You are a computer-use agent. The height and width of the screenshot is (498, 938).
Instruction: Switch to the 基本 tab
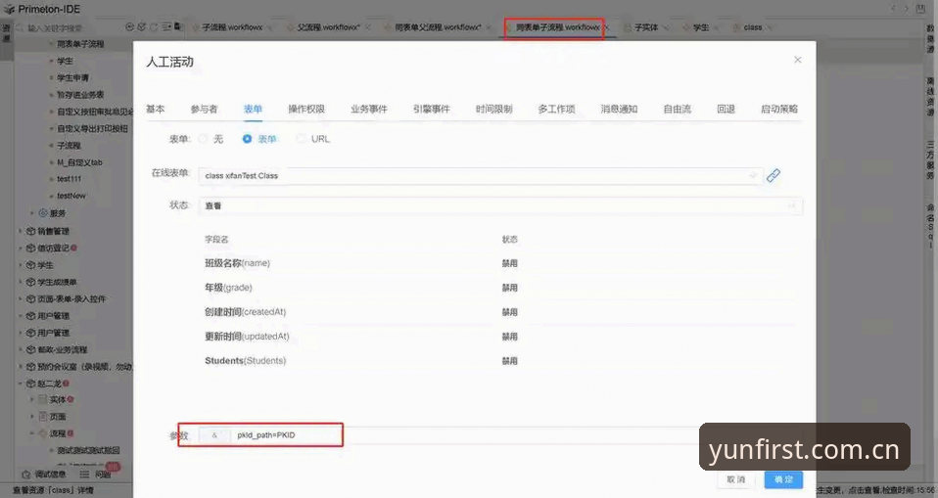click(x=155, y=109)
